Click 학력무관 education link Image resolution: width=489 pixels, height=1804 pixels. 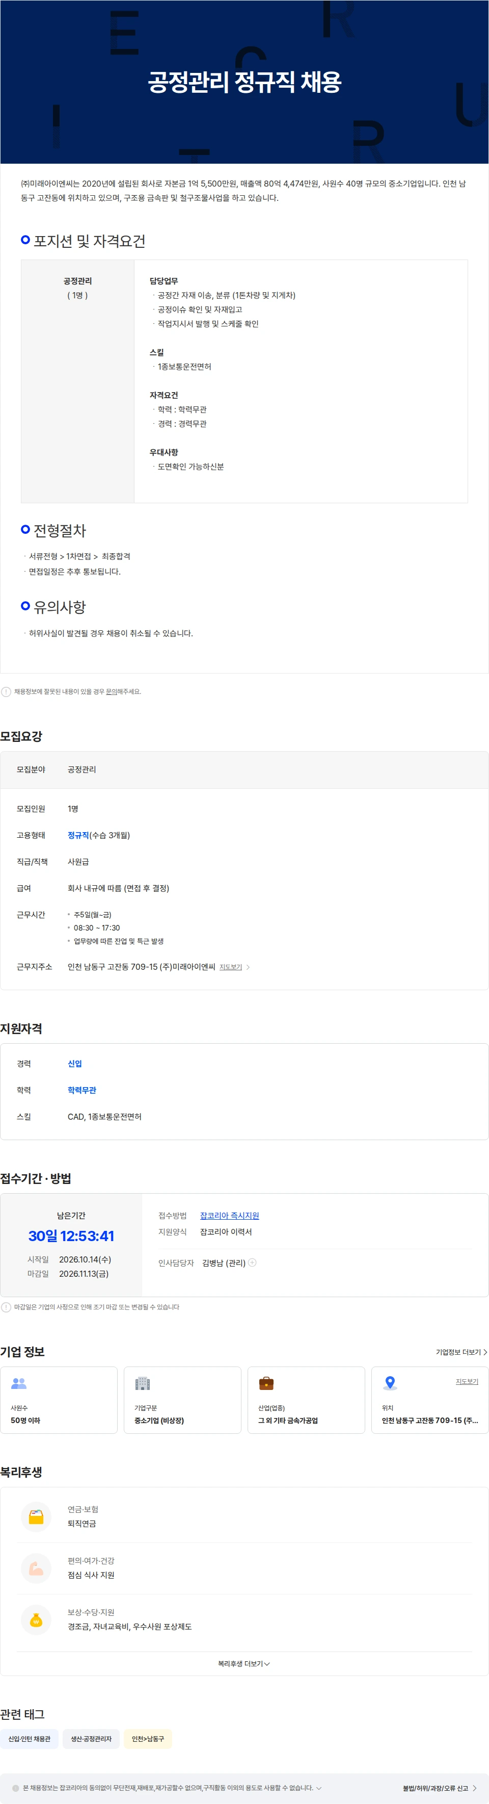(x=82, y=1090)
